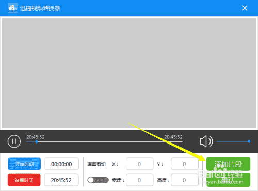Click the green 确认 button

228,180
